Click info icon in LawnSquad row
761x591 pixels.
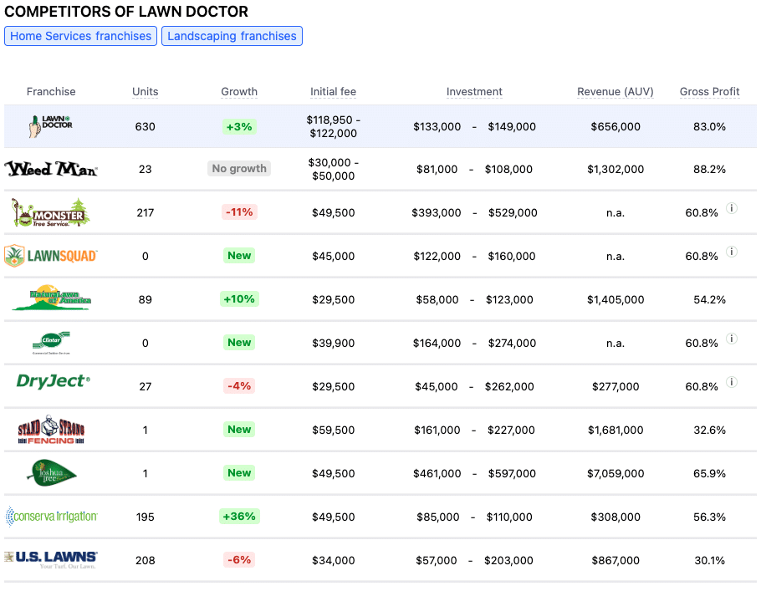pos(732,252)
